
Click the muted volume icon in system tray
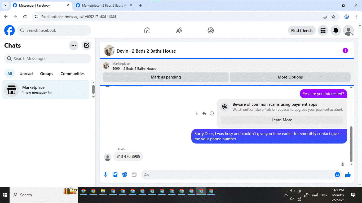pyautogui.click(x=292, y=199)
